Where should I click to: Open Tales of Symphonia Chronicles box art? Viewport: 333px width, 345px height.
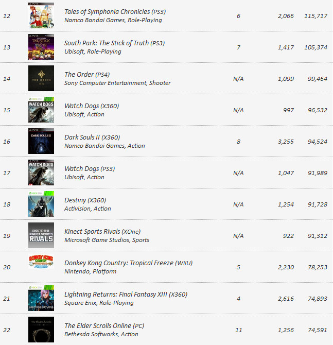click(41, 15)
